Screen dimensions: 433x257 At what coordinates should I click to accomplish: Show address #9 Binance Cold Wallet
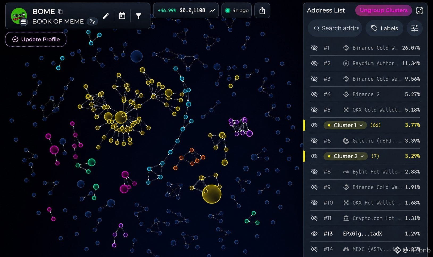click(314, 187)
